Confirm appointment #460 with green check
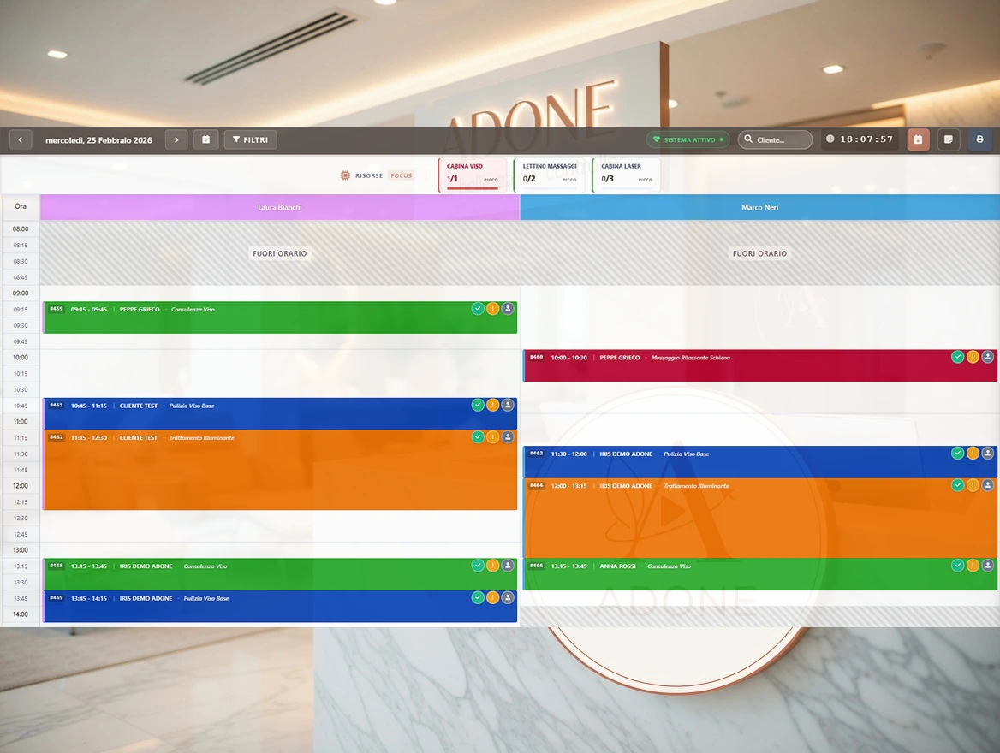Viewport: 1000px width, 753px height. (x=957, y=357)
